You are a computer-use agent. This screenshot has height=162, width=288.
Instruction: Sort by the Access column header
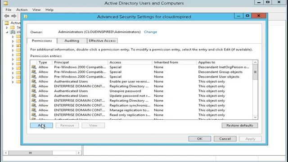[x=130, y=62]
